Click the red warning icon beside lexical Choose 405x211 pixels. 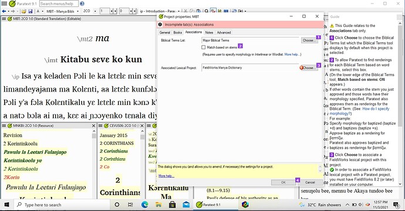click(x=301, y=67)
